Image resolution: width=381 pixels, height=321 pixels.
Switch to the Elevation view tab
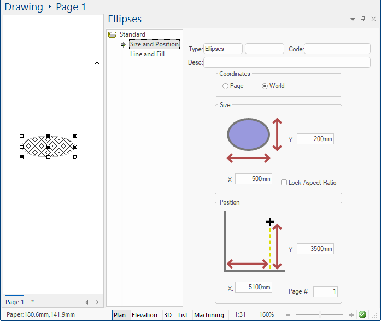144,315
